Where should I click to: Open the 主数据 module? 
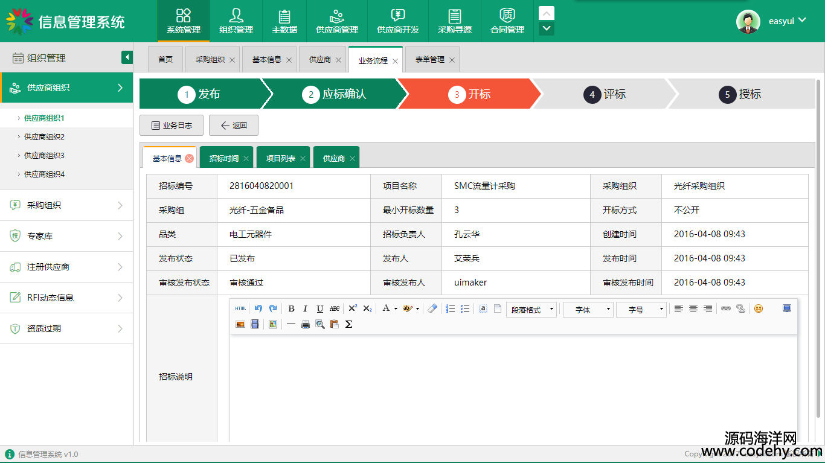[284, 21]
